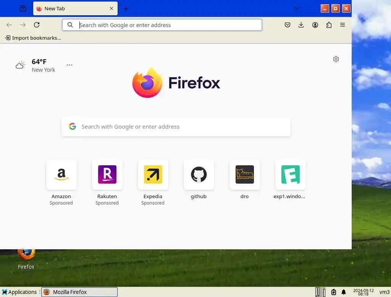
Task: Close the Firefox window
Action: tap(346, 8)
